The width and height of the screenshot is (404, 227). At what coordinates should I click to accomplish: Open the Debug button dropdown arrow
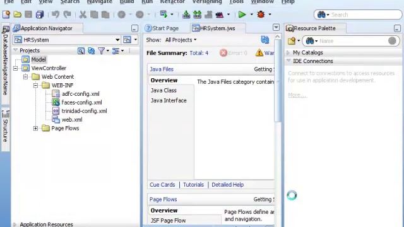pos(270,15)
